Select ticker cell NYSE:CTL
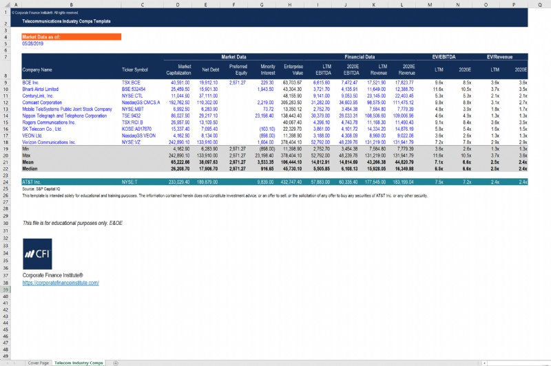The height and width of the screenshot is (366, 551). tap(132, 96)
